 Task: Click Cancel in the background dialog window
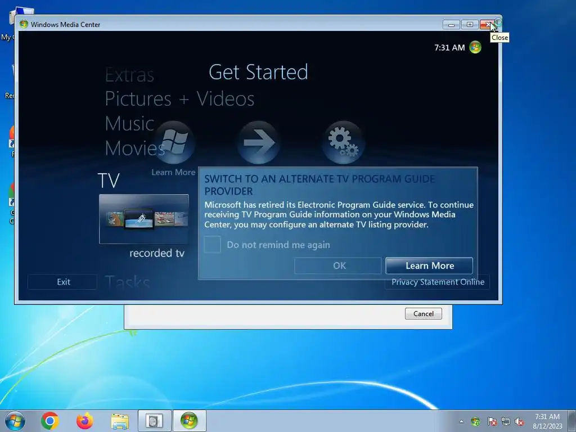click(x=423, y=314)
